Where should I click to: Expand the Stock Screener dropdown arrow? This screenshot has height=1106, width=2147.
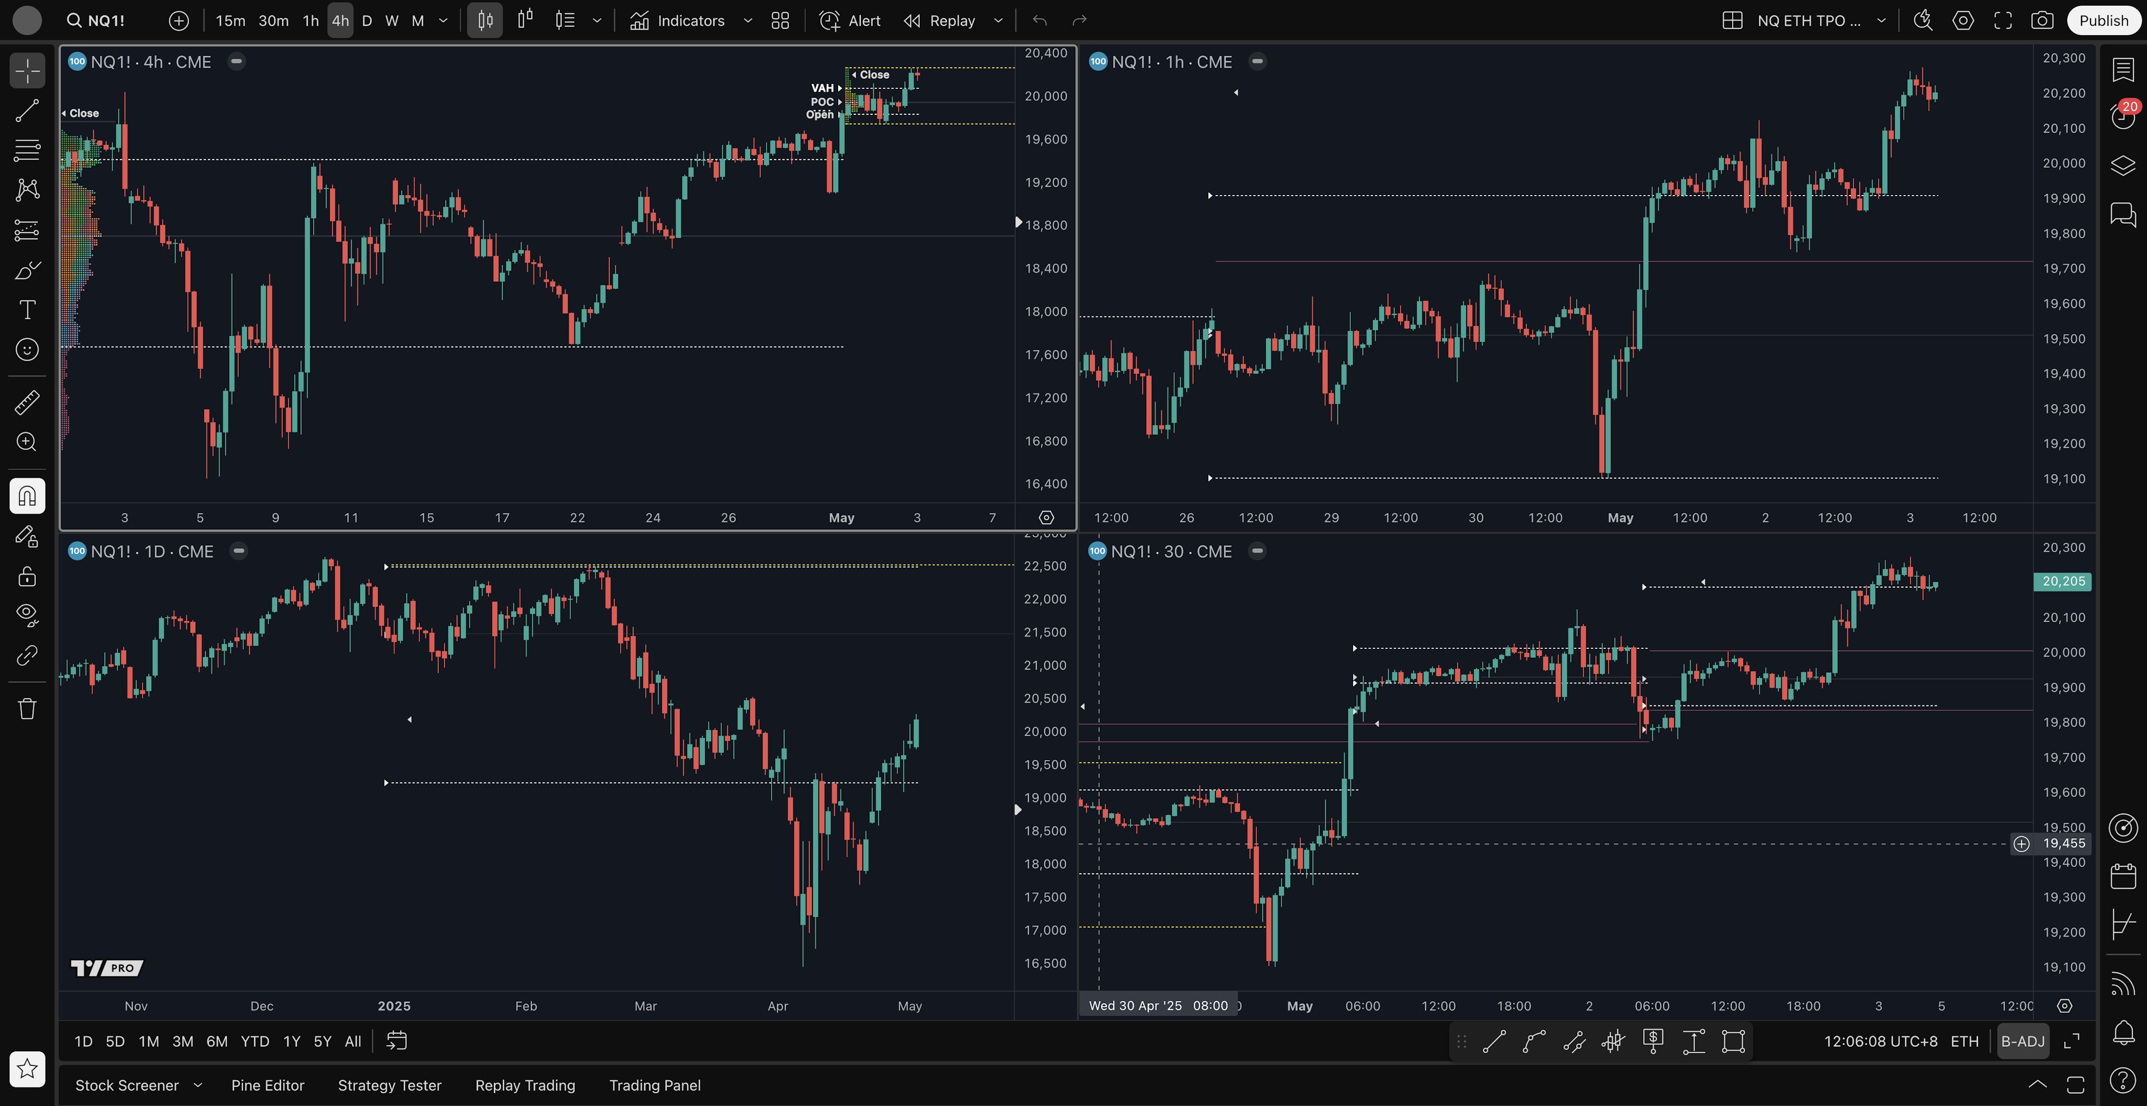coord(197,1085)
